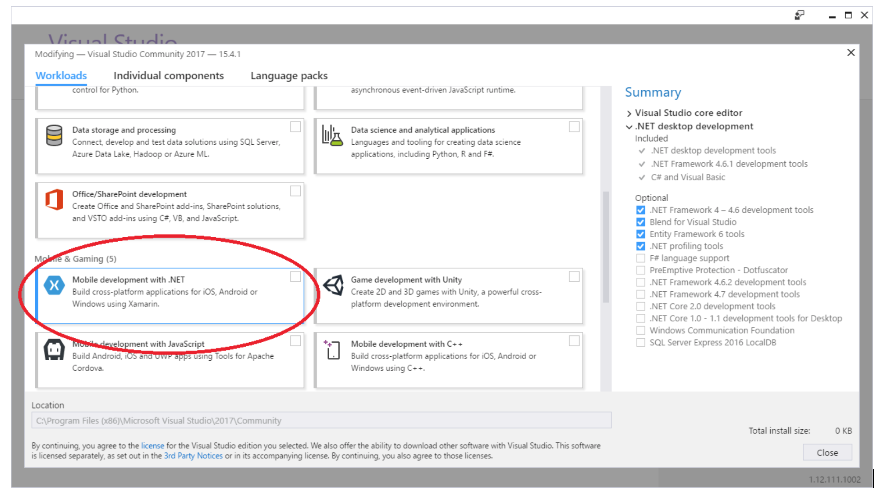Screen dimensions: 883x496
Task: Click the Office/SharePoint development Office icon
Action: point(54,200)
